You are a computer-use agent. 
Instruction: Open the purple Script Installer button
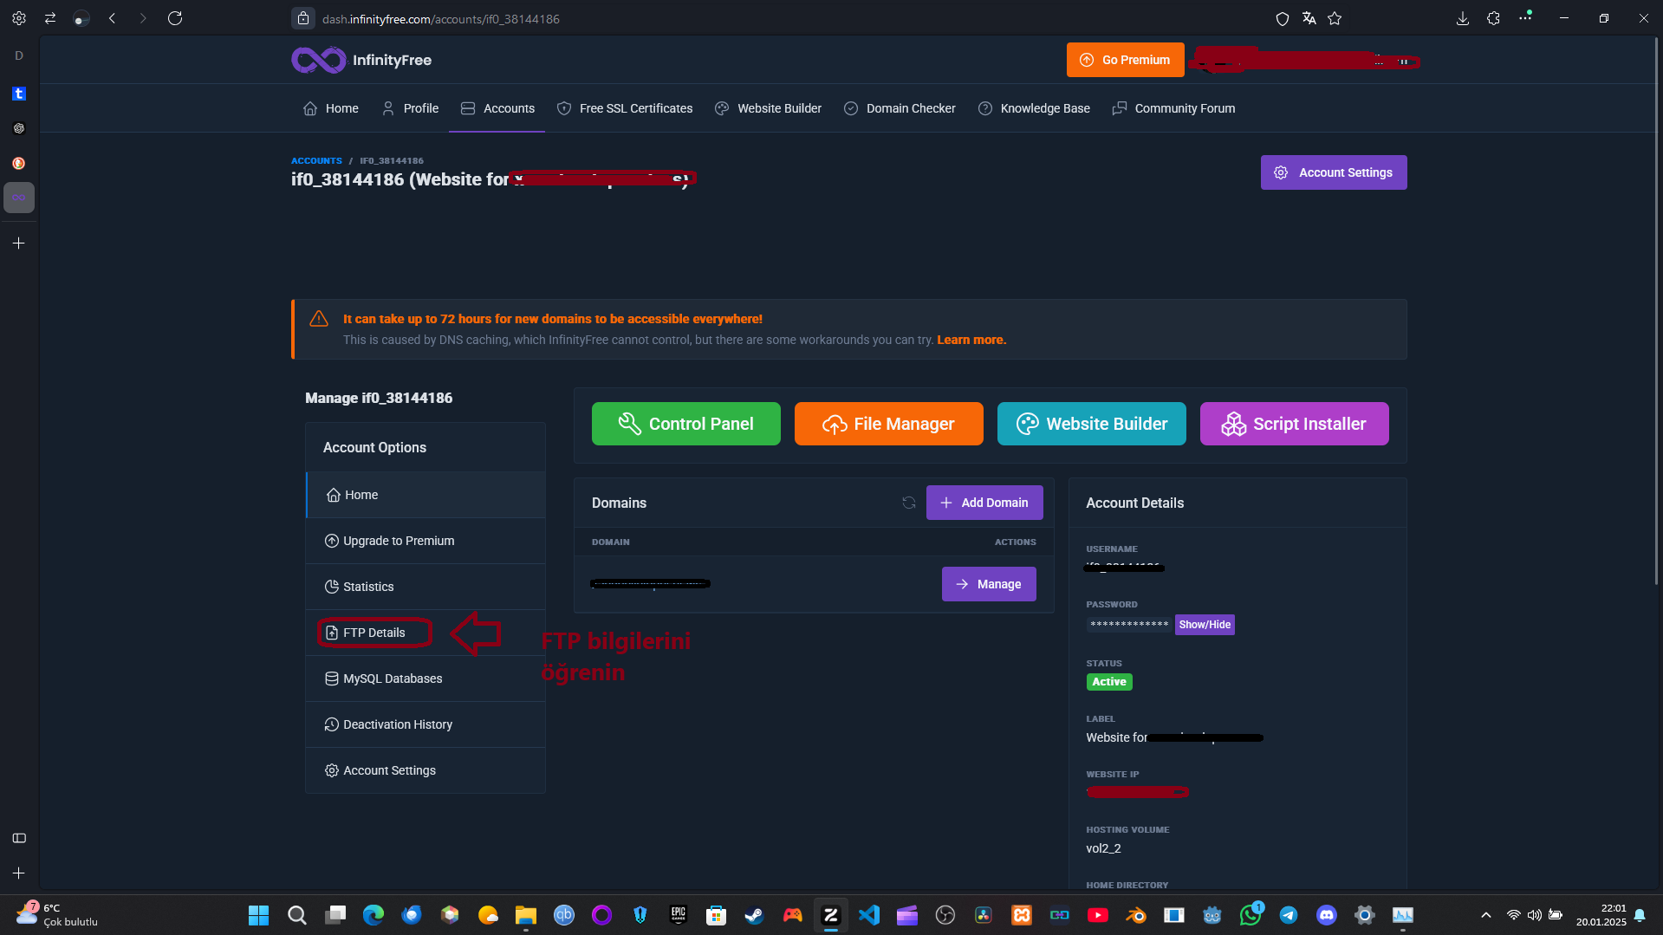click(x=1295, y=424)
